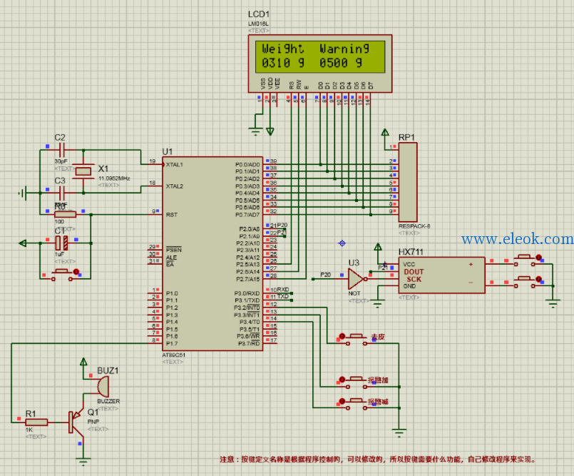Click the AT89C51 part label under U1
Screen dimensions: 574x476
click(x=173, y=355)
